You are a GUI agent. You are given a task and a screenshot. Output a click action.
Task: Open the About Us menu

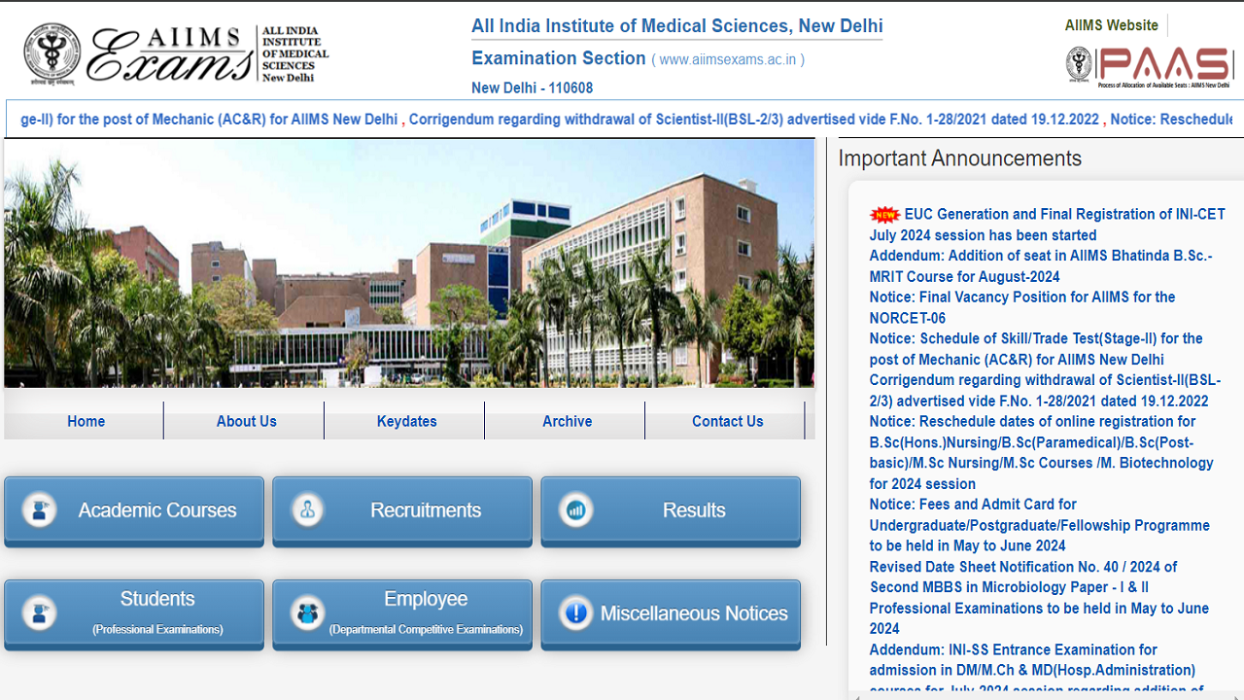246,421
